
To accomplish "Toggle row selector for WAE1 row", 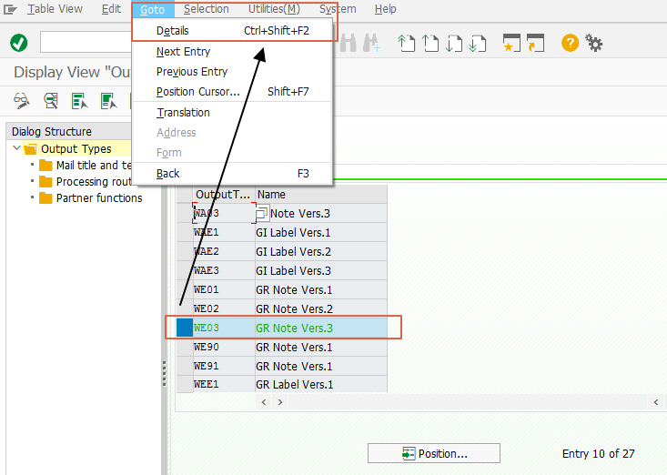I will click(x=185, y=232).
